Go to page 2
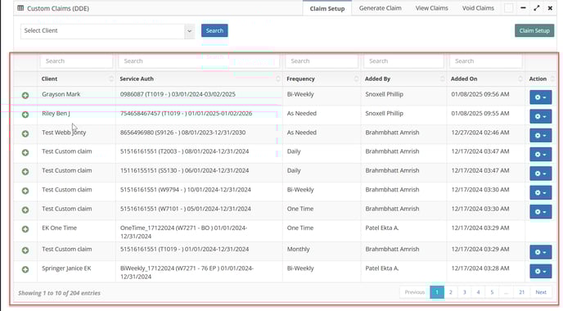Image resolution: width=563 pixels, height=311 pixels. 451,292
